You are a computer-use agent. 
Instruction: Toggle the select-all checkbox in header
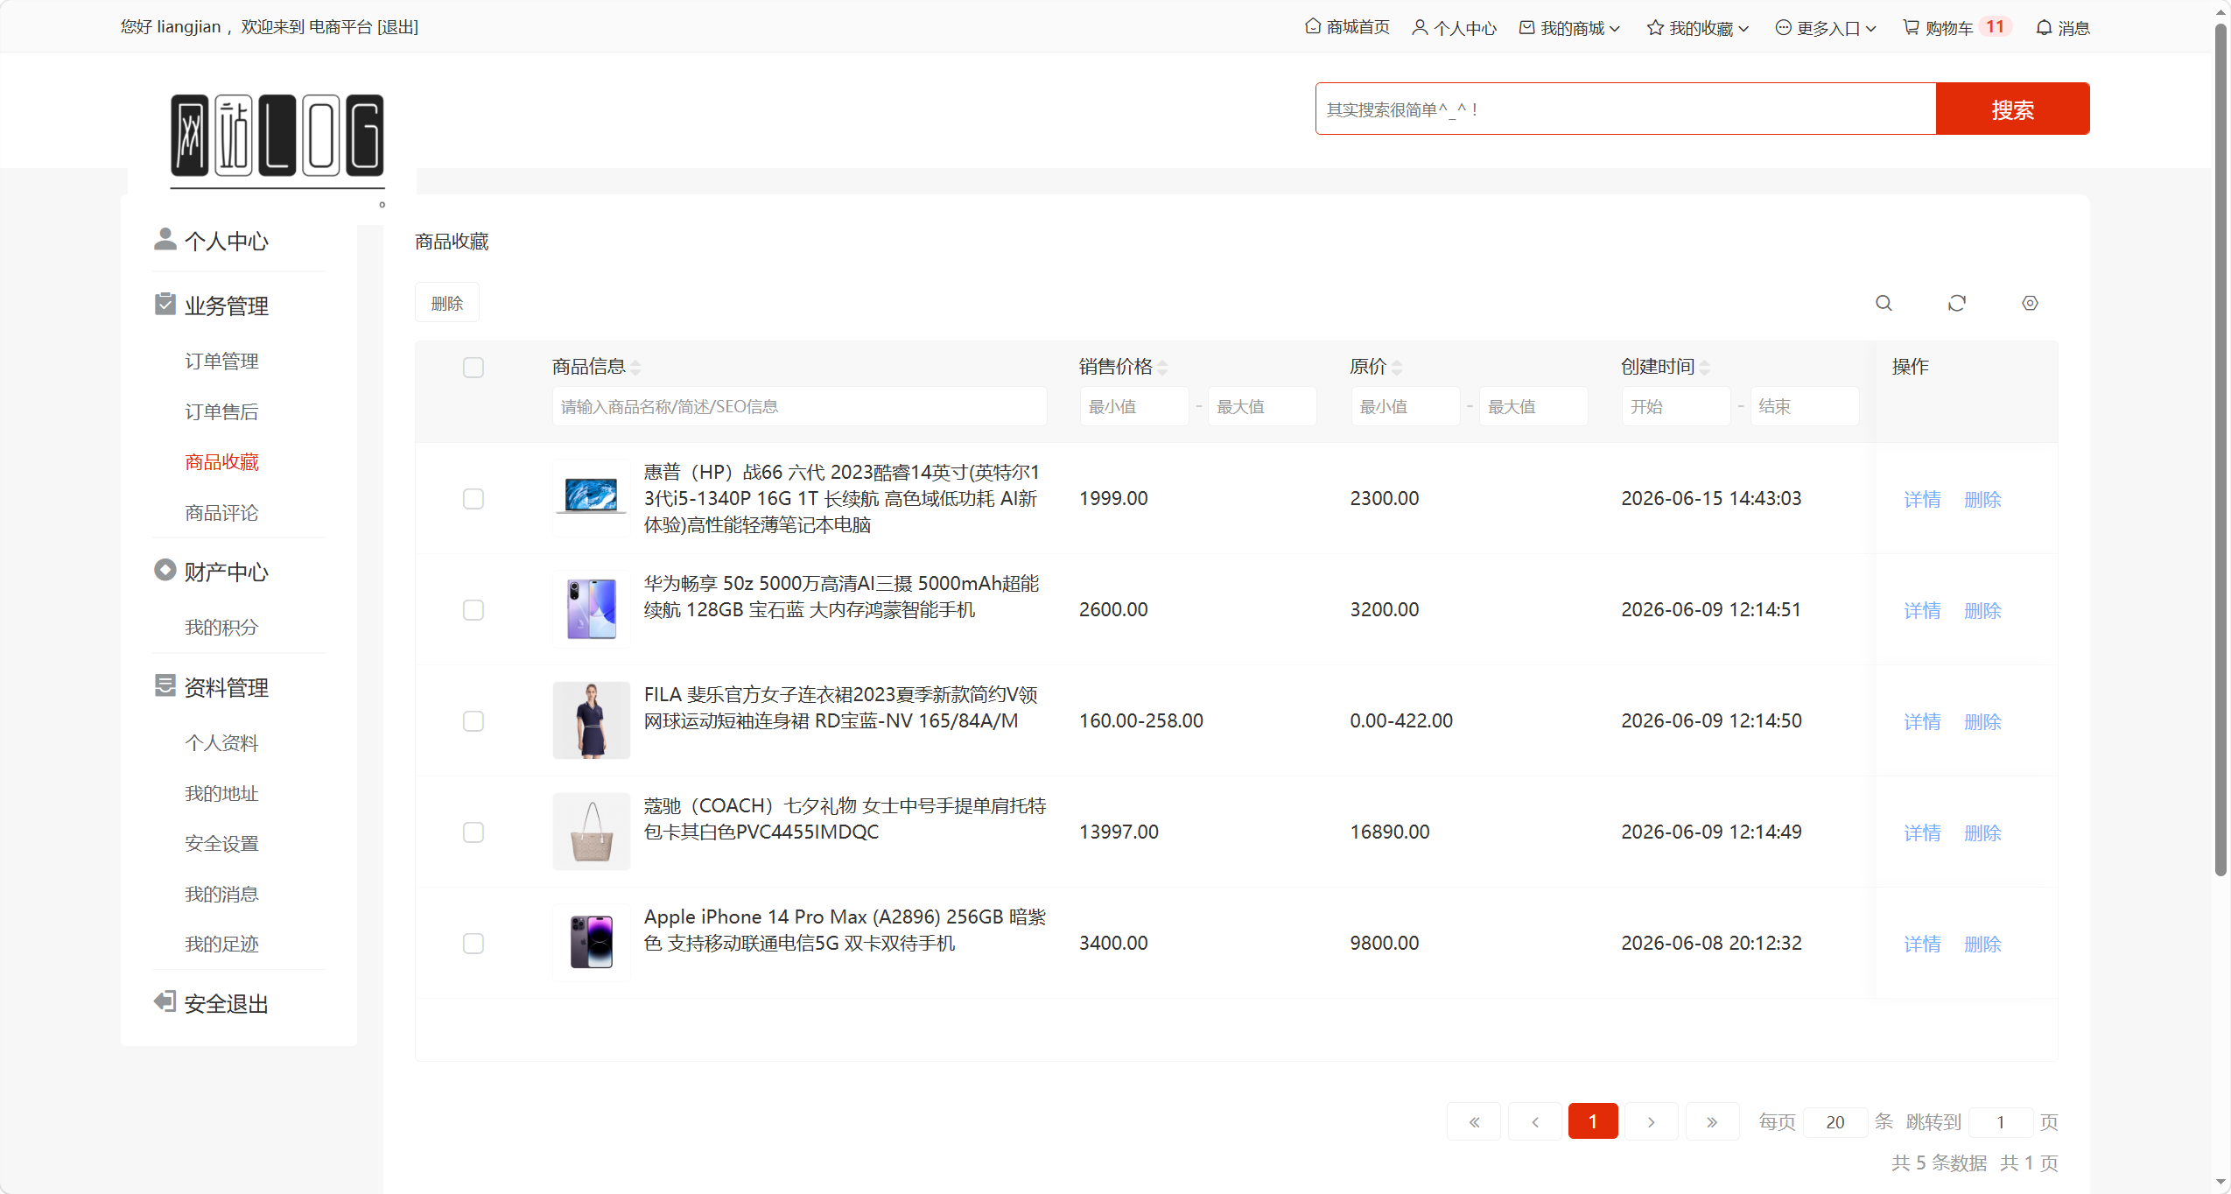tap(474, 368)
